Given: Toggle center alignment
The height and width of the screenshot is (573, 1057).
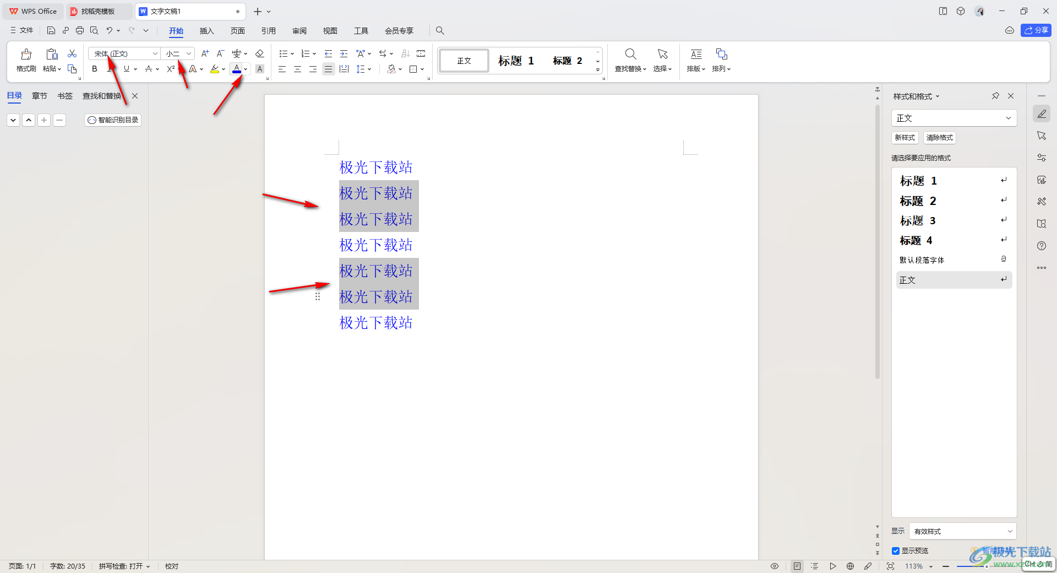Looking at the screenshot, I should coord(297,69).
